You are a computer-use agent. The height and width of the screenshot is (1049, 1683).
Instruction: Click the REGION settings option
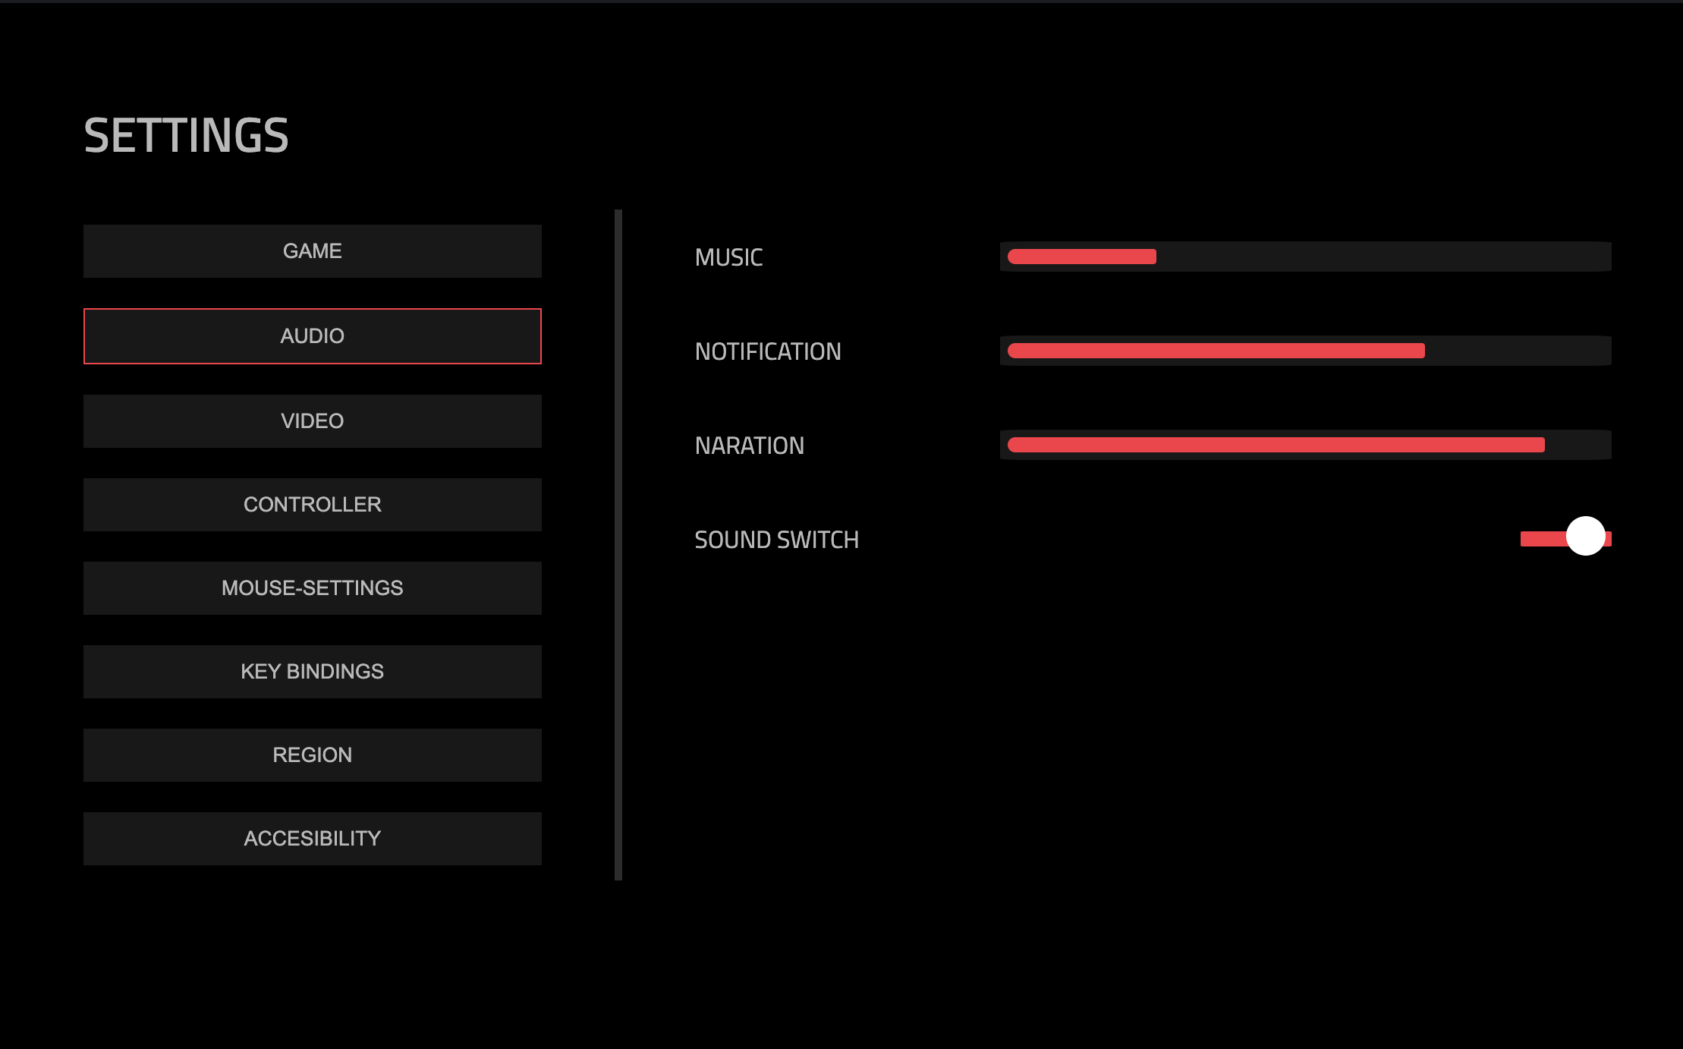[x=312, y=754]
